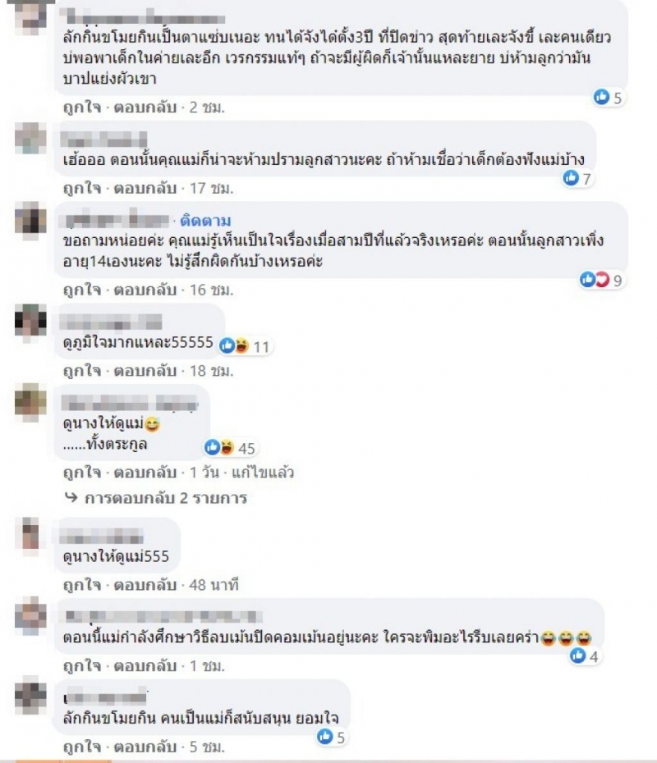Reply to the comment posted 16 ชม. ago
This screenshot has height=763, width=657.
[145, 290]
